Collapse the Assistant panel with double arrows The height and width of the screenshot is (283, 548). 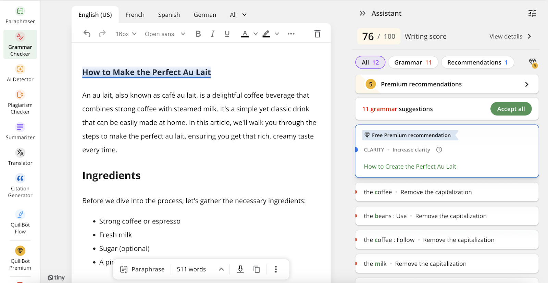(362, 13)
